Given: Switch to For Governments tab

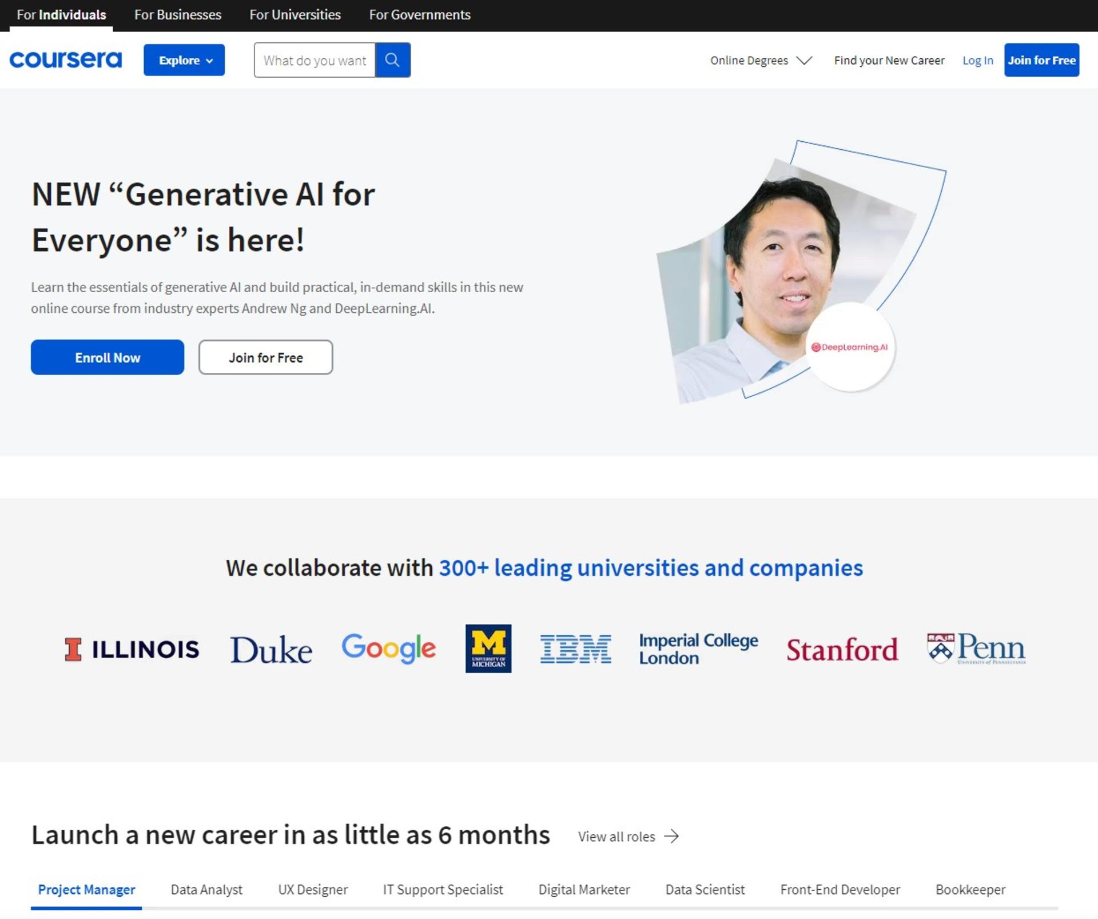Looking at the screenshot, I should (420, 15).
